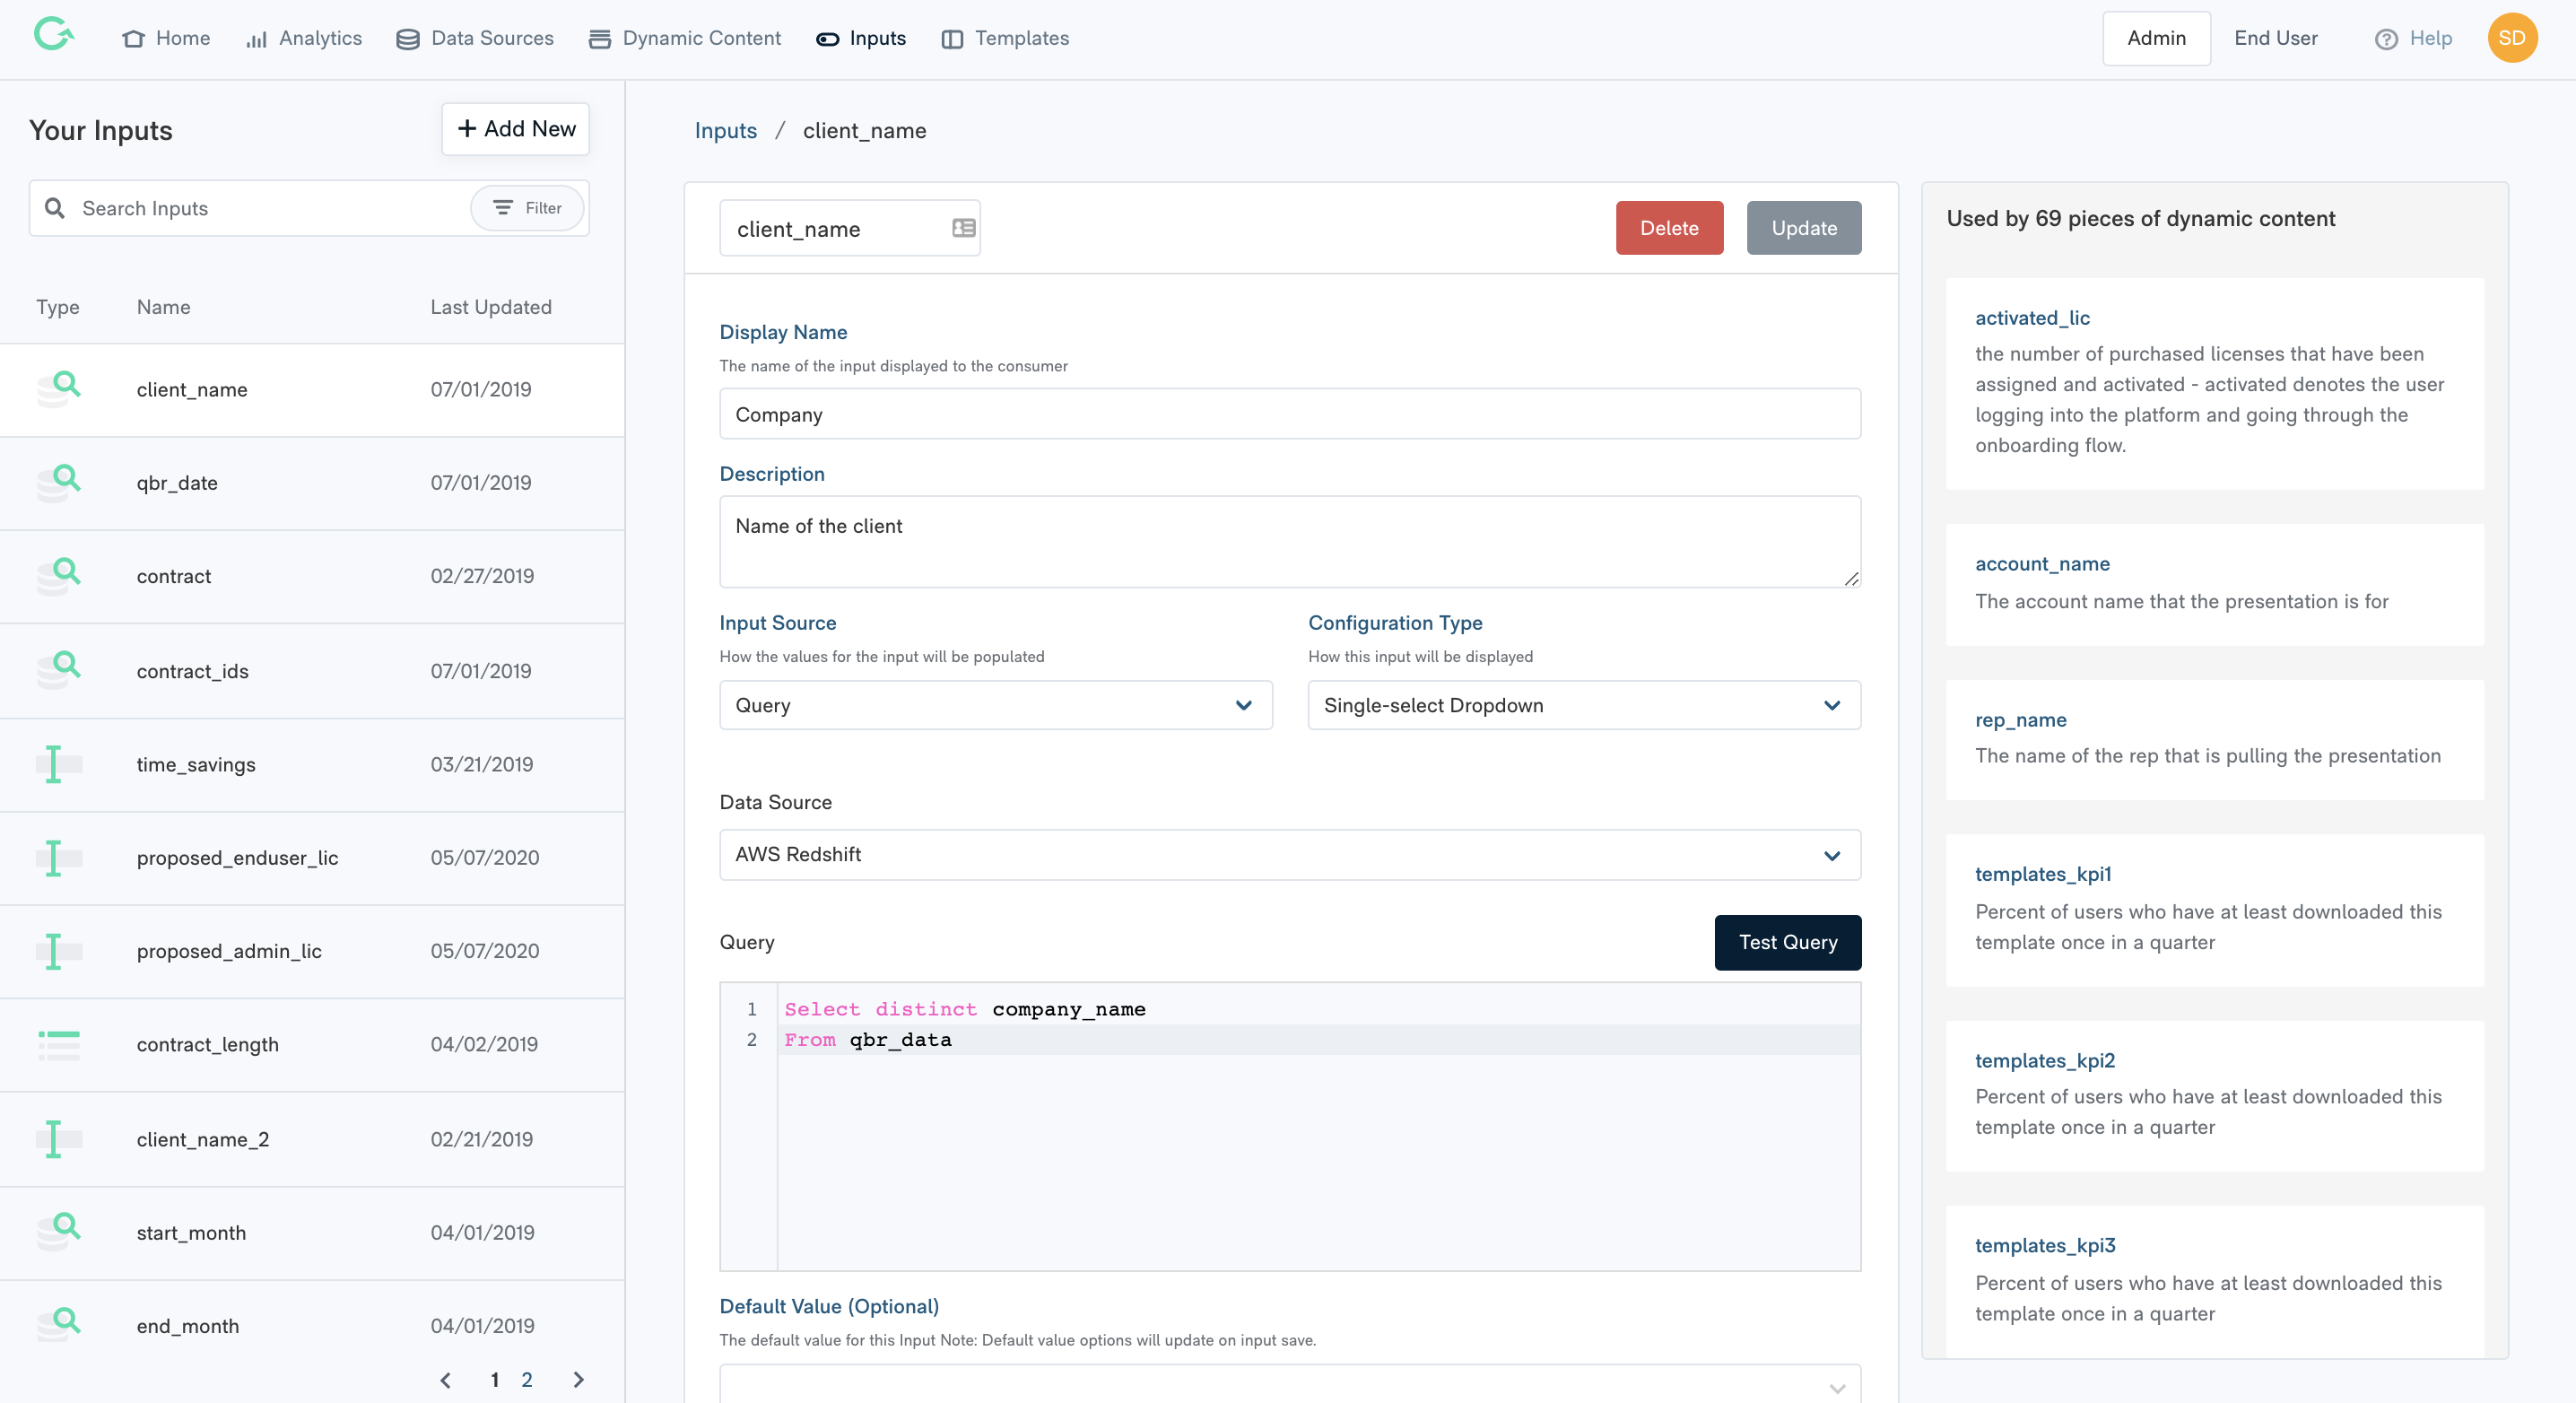Open the rep_name link
Viewport: 2576px width, 1403px height.
(x=2020, y=720)
